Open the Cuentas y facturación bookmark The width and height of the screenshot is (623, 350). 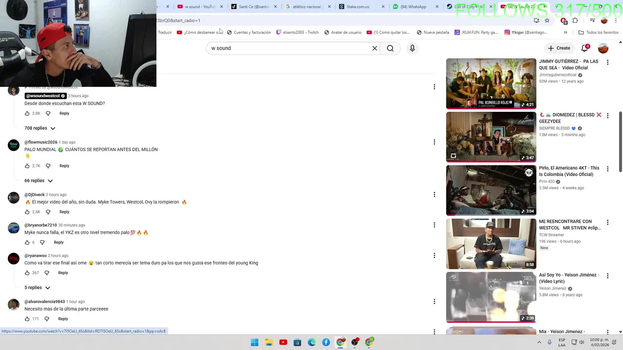point(248,33)
